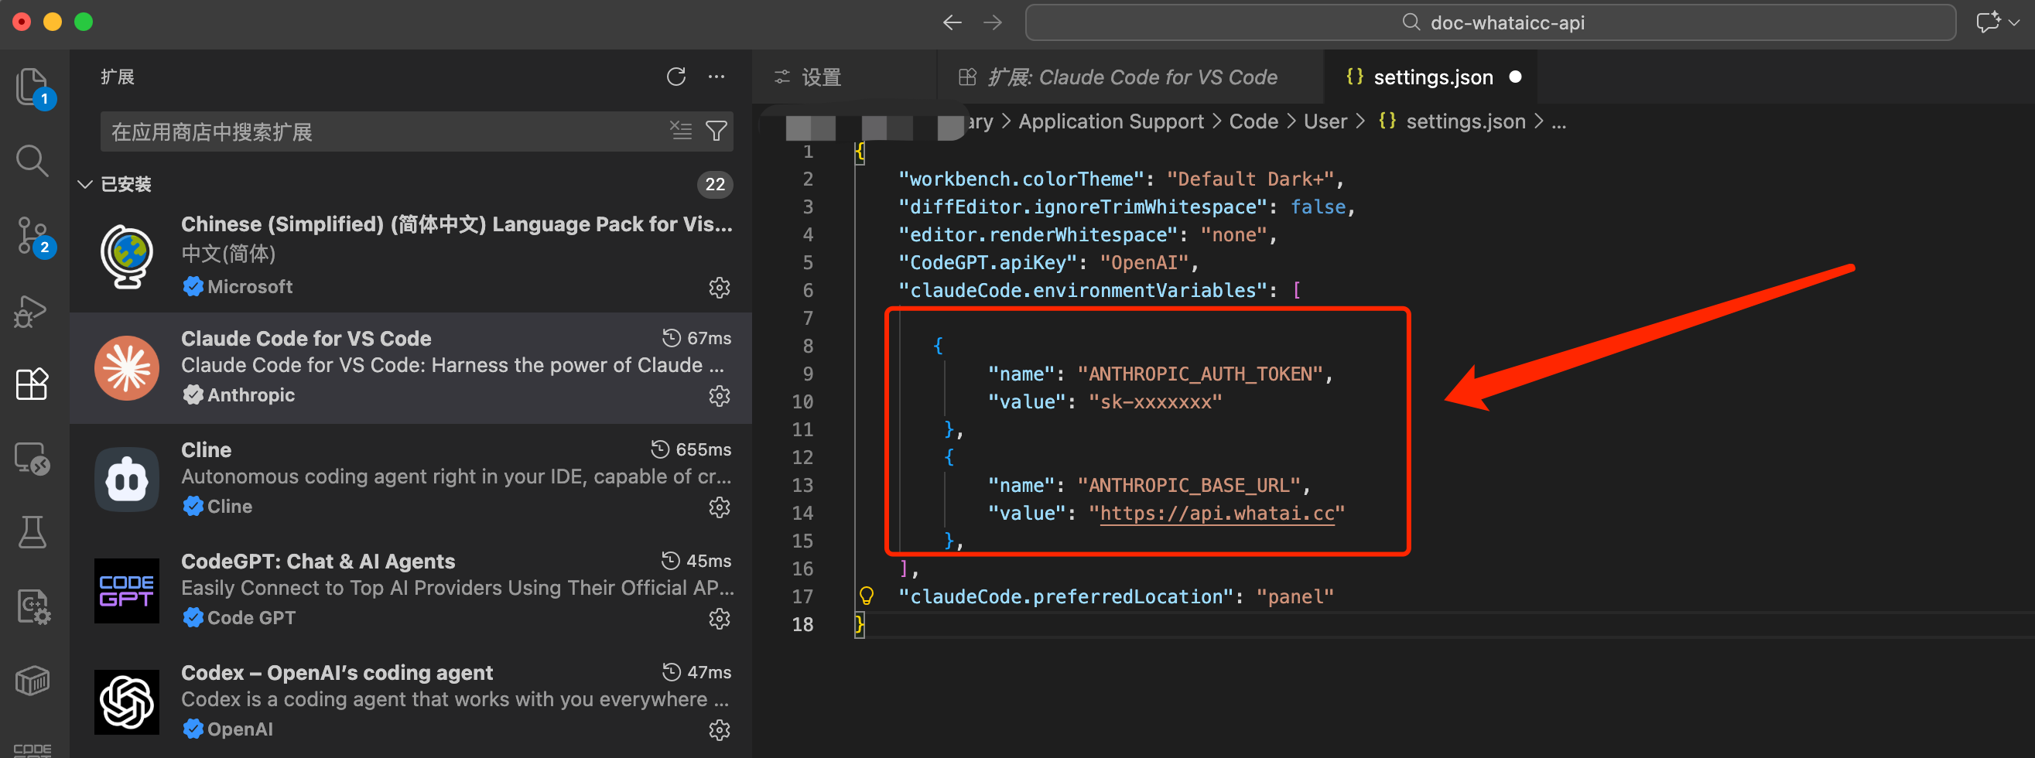The width and height of the screenshot is (2035, 758).
Task: Select the Claude Code for VS Code extension
Action: point(411,368)
